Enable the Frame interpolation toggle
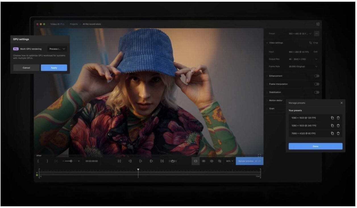Viewport: 357px width, 208px height. [x=317, y=84]
